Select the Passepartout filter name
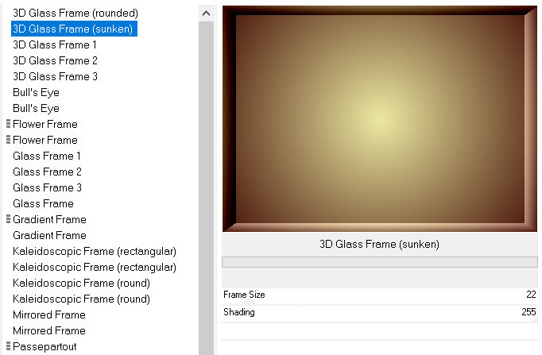The image size is (542, 355). 45,347
